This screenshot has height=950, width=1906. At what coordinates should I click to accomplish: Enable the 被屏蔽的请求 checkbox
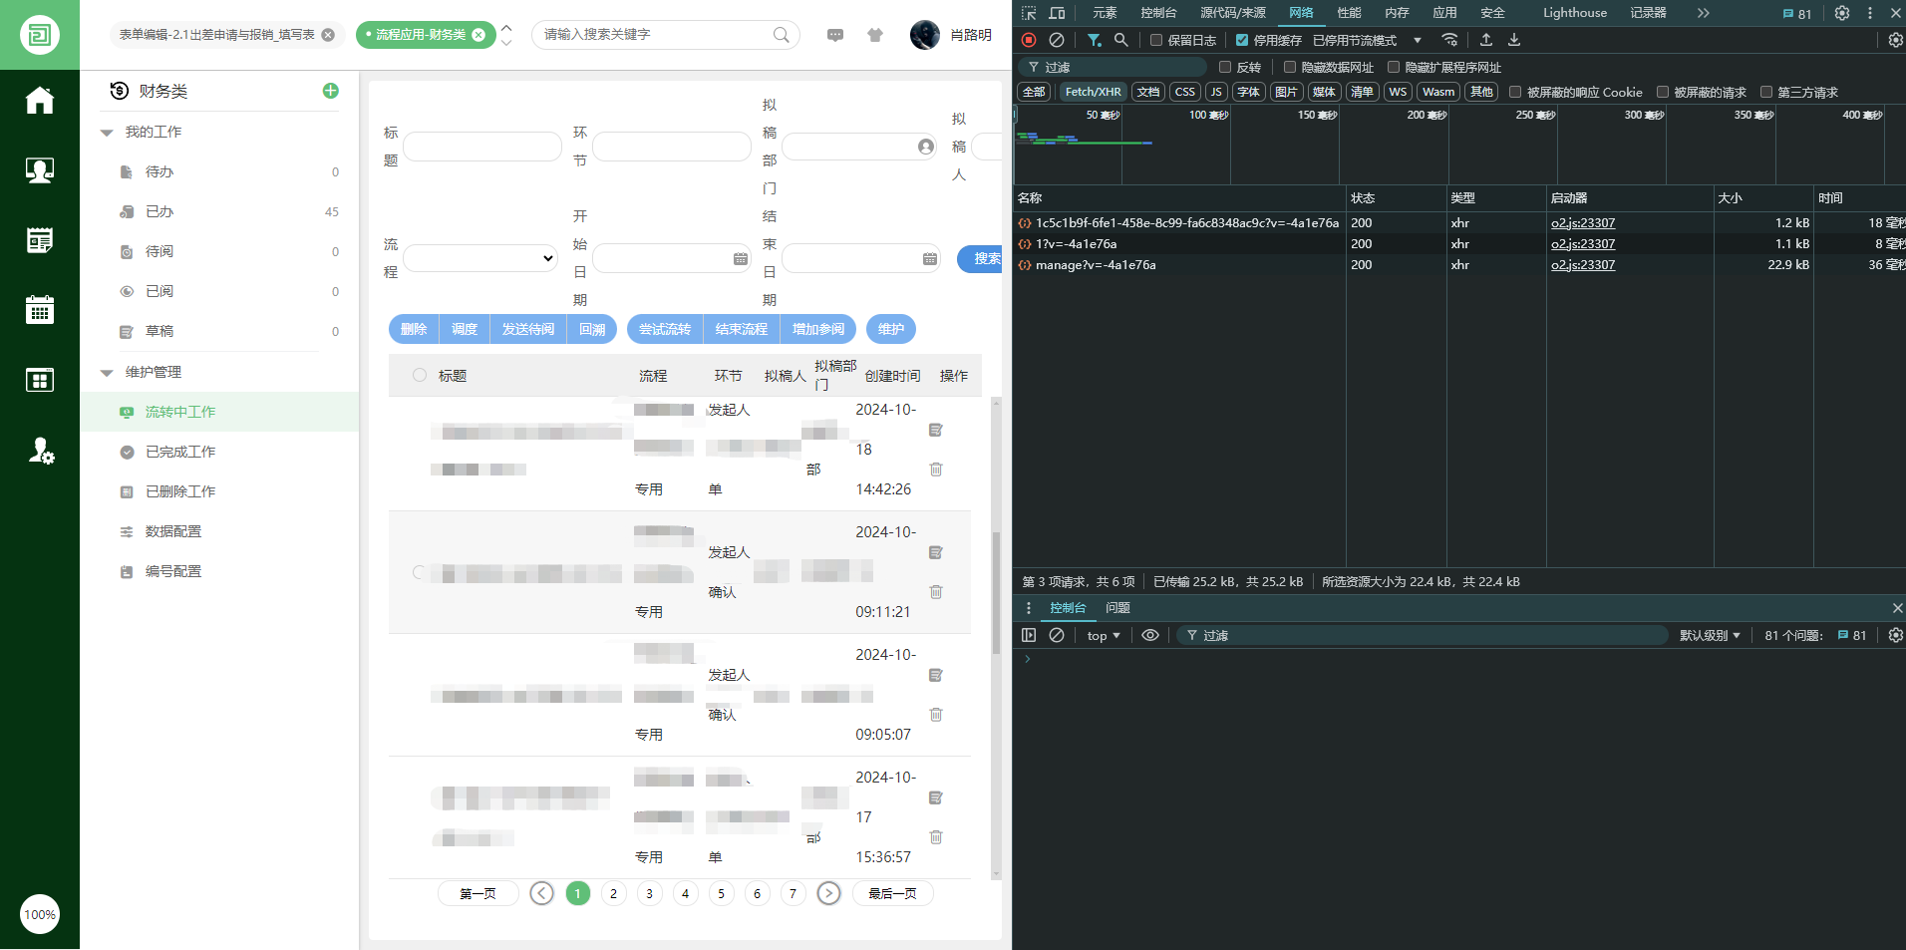click(1663, 92)
